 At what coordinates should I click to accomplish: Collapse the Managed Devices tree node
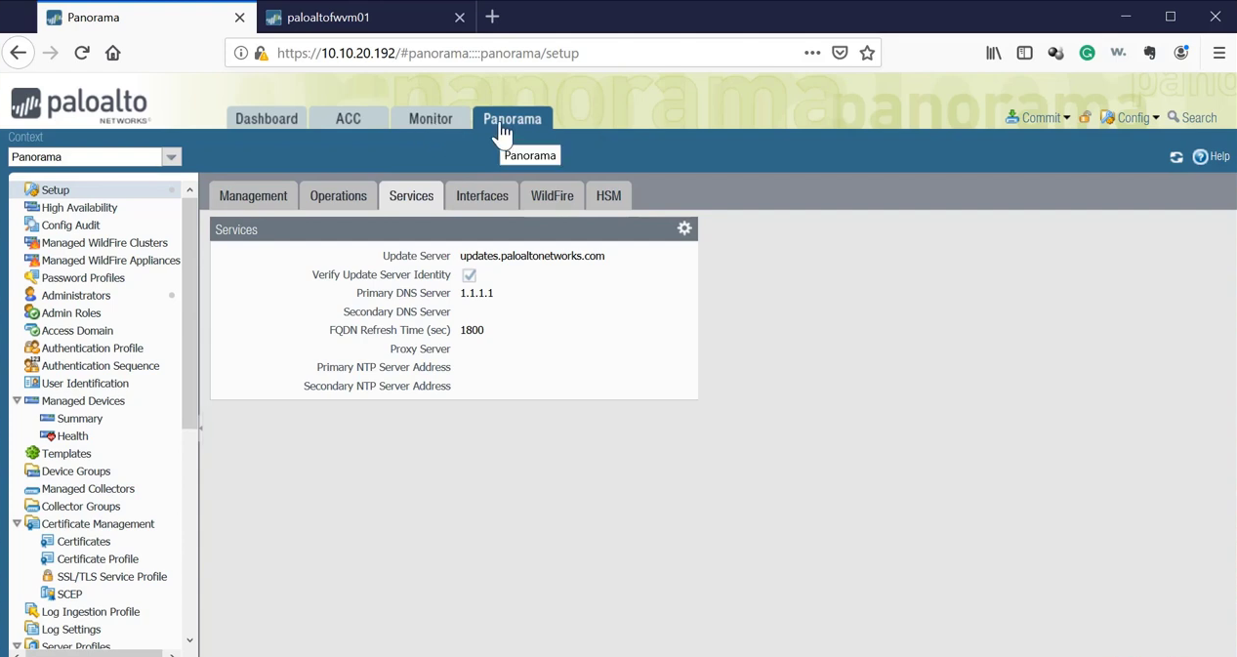coord(17,400)
